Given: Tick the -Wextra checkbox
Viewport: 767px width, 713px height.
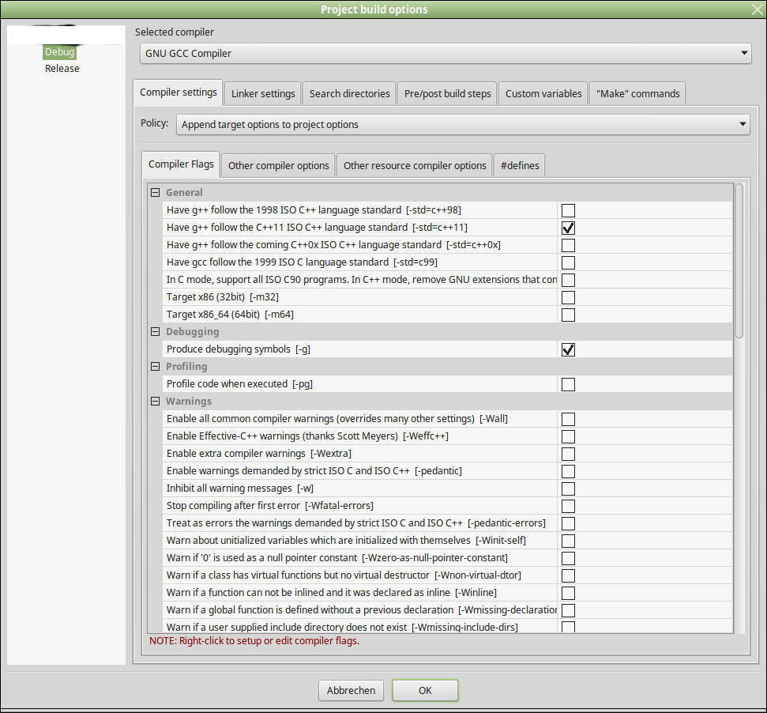Looking at the screenshot, I should pyautogui.click(x=568, y=454).
